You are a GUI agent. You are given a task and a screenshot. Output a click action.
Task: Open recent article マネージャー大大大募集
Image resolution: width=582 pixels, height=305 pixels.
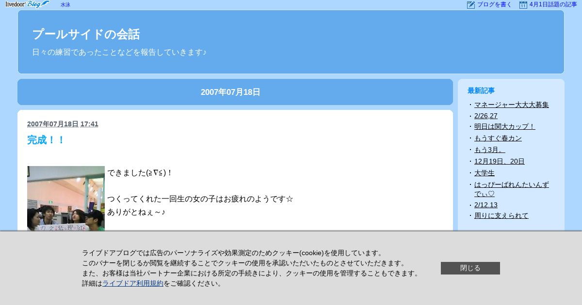coord(511,105)
